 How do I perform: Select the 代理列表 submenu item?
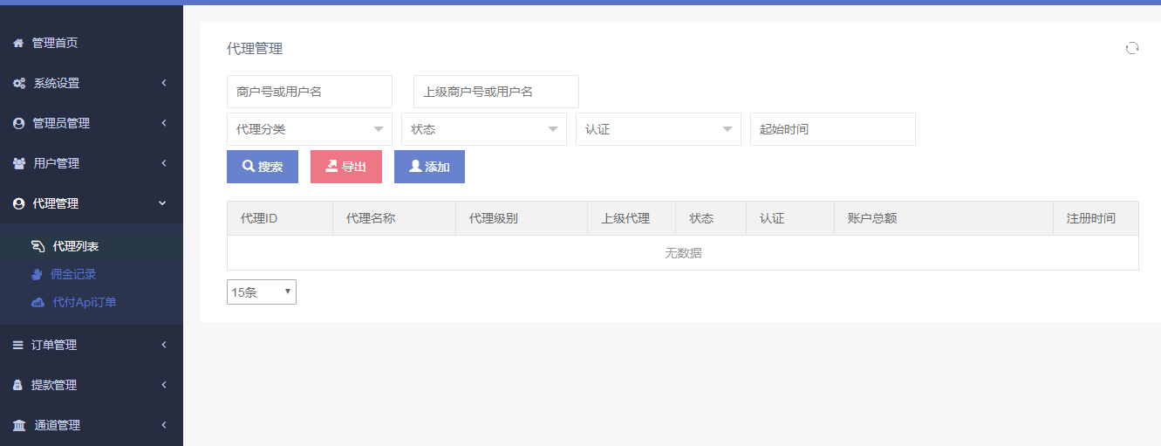tap(75, 246)
